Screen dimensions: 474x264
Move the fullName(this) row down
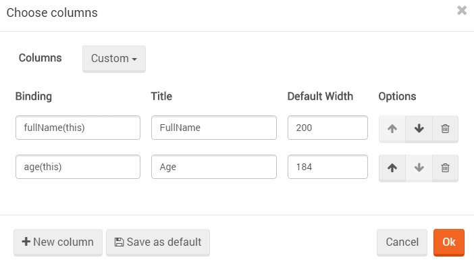pos(419,128)
